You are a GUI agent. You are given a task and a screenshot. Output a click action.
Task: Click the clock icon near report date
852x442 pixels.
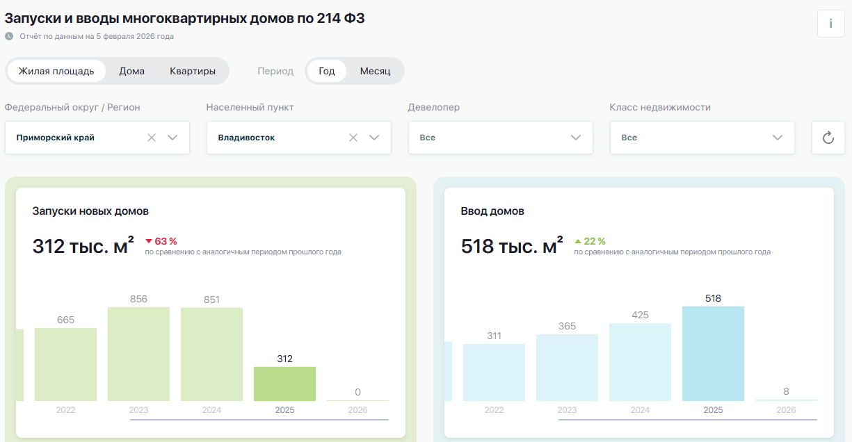[9, 36]
